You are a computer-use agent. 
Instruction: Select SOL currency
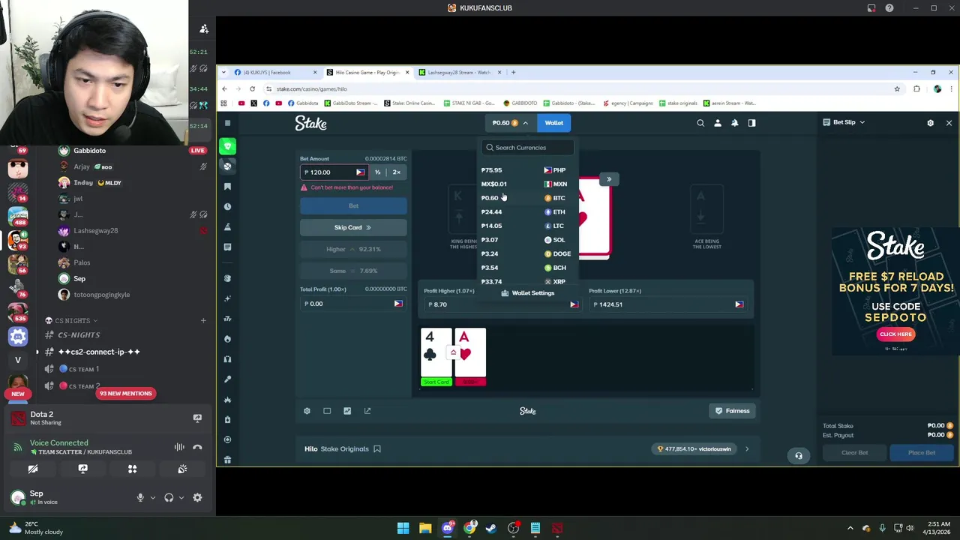click(x=526, y=240)
